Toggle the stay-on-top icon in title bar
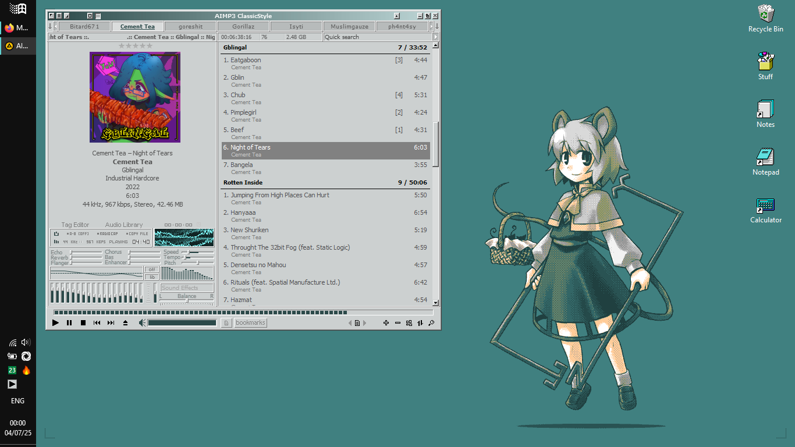795x447 pixels. click(397, 16)
